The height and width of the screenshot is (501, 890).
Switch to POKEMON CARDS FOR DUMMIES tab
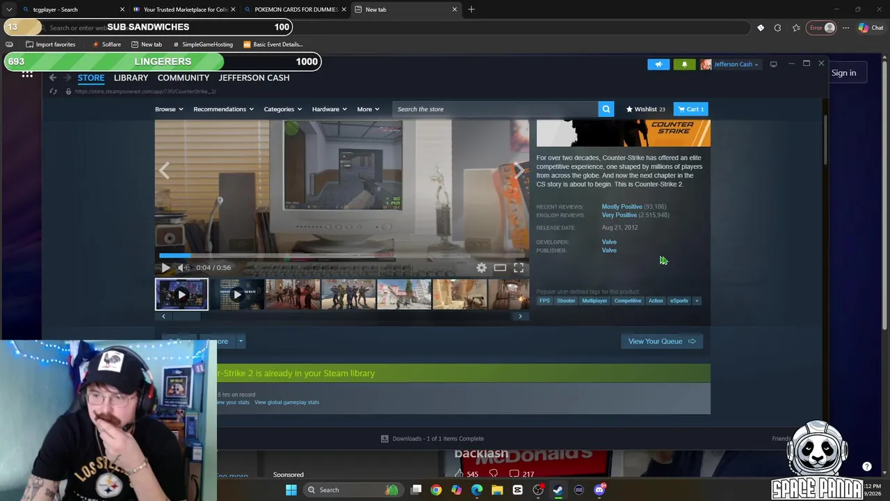coord(296,10)
